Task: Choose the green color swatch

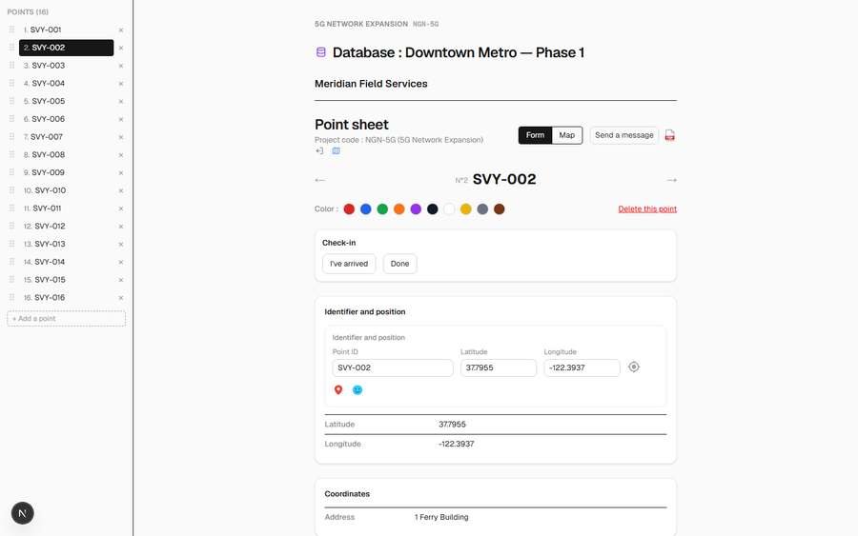Action: pyautogui.click(x=382, y=208)
